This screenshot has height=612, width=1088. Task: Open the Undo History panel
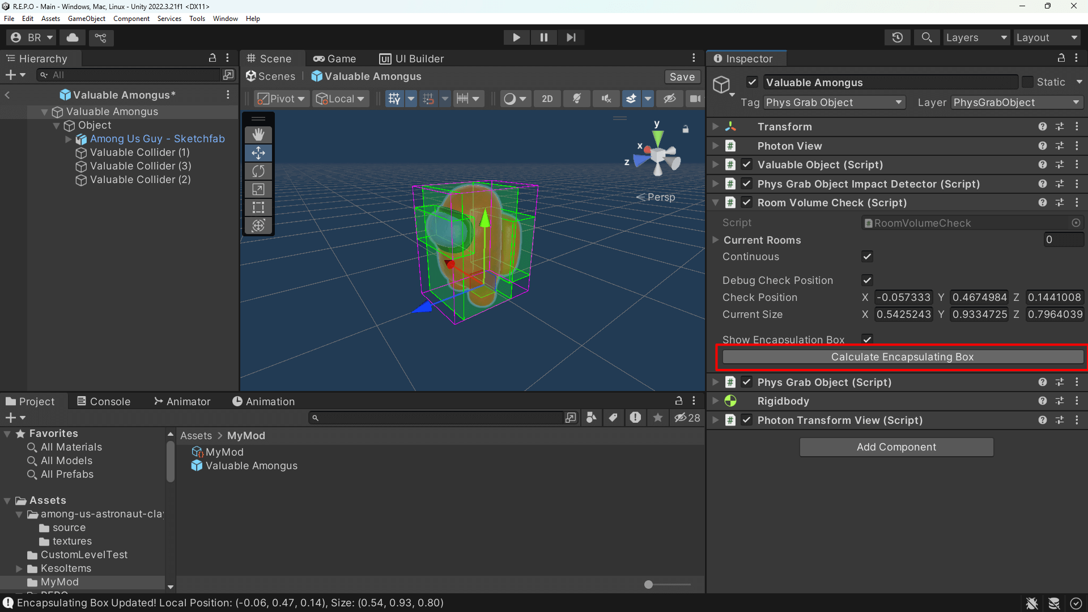(898, 37)
